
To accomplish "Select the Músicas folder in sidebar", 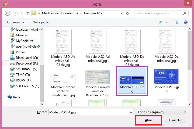I will (22, 35).
